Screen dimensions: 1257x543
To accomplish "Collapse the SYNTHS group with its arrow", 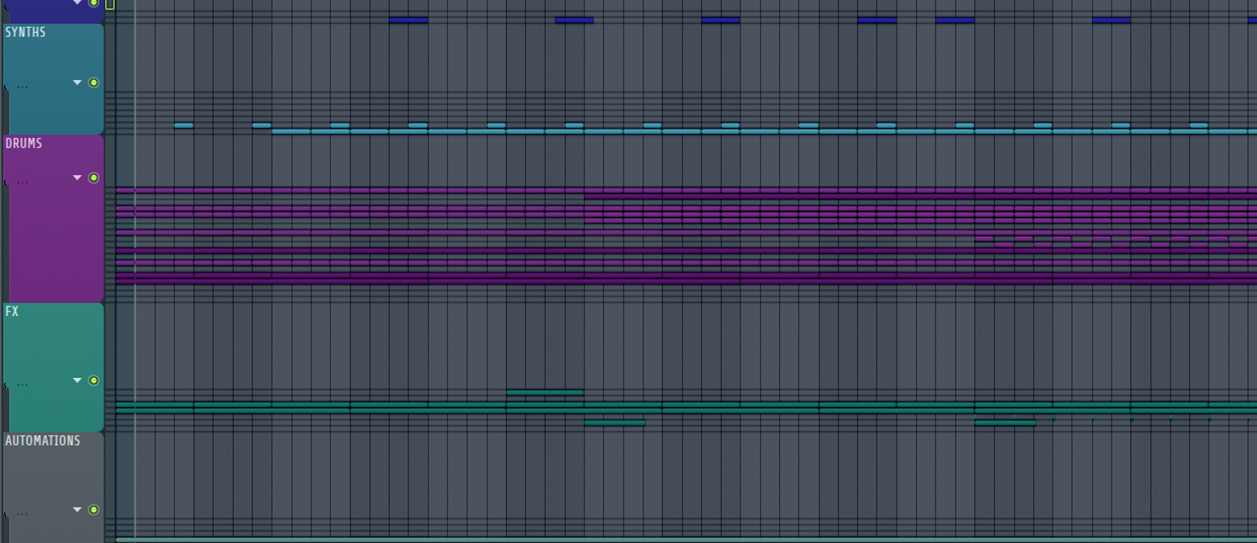I will click(77, 82).
